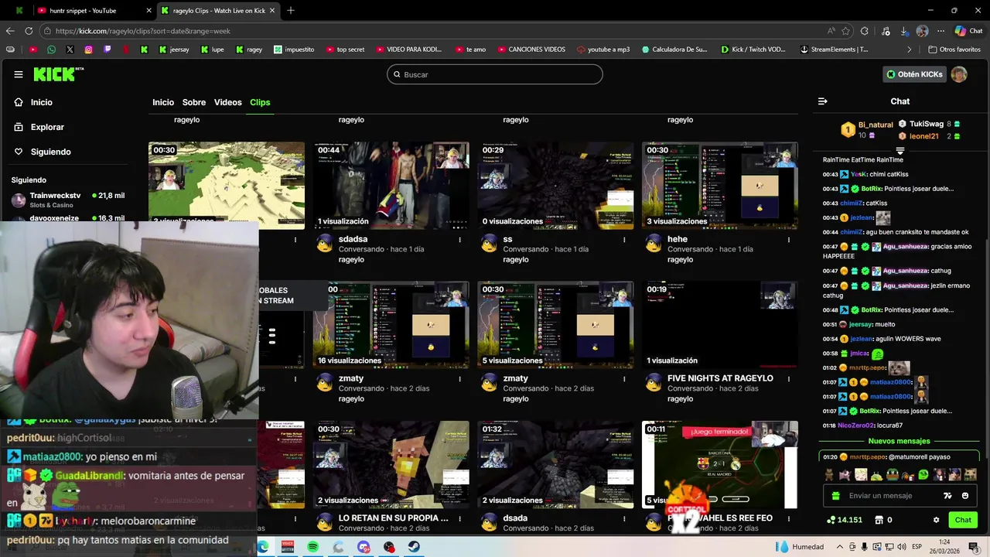This screenshot has height=557, width=990.
Task: Open the jeersay bookmark
Action: click(x=174, y=50)
